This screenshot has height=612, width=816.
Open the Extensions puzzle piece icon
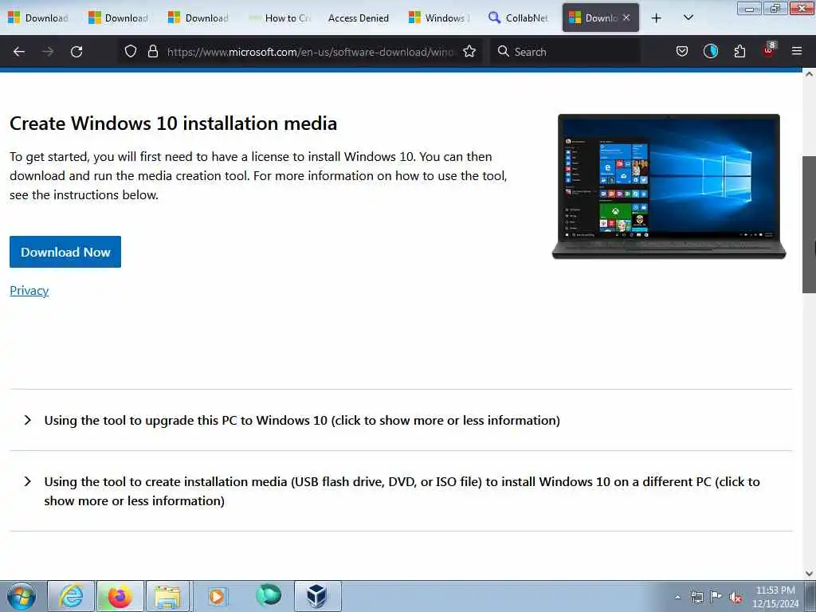point(739,51)
